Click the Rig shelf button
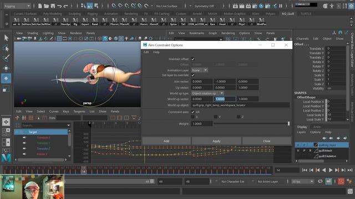Viewport: 355px width, 199px height. click(x=75, y=22)
